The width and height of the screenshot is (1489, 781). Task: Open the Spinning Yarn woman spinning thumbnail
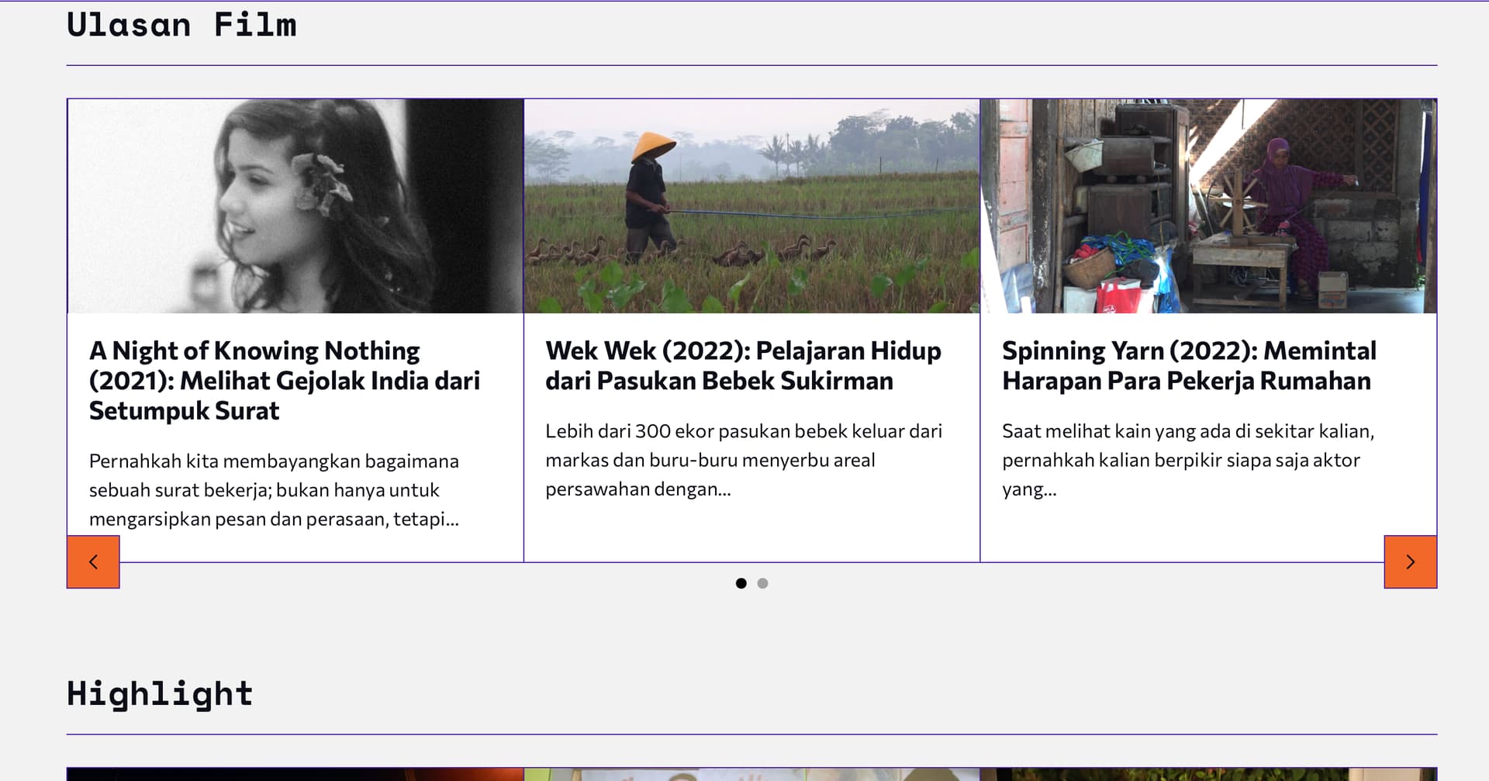click(1208, 206)
